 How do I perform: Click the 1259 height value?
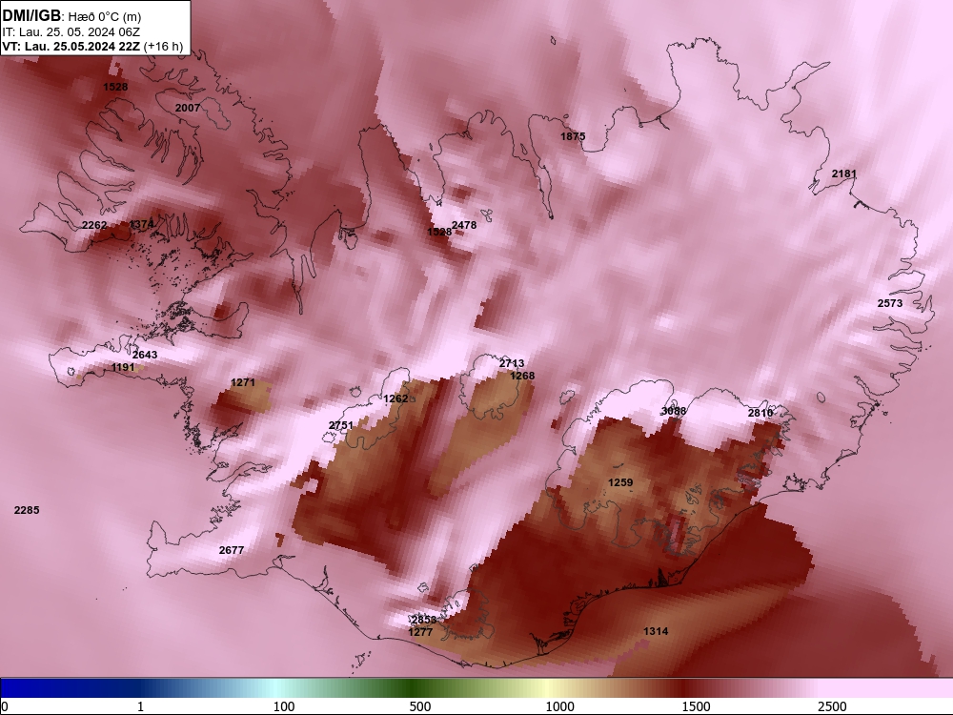coord(620,482)
